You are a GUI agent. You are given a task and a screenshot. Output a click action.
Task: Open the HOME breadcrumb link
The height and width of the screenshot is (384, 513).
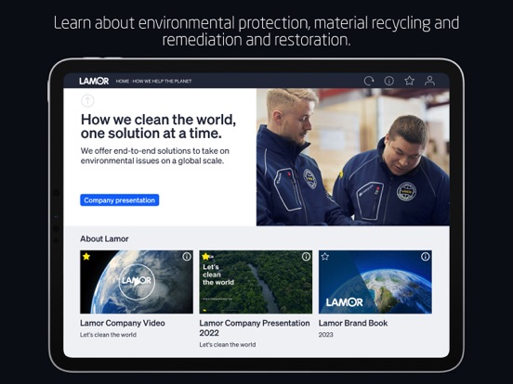coord(123,81)
